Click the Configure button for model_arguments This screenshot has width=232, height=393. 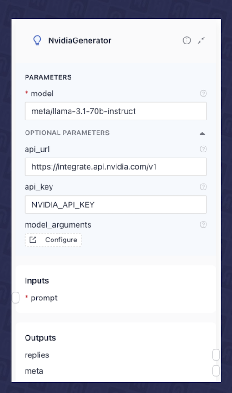pos(53,240)
